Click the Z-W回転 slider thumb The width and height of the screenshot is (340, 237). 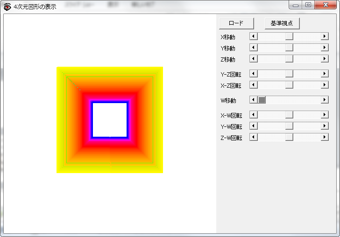coord(289,137)
